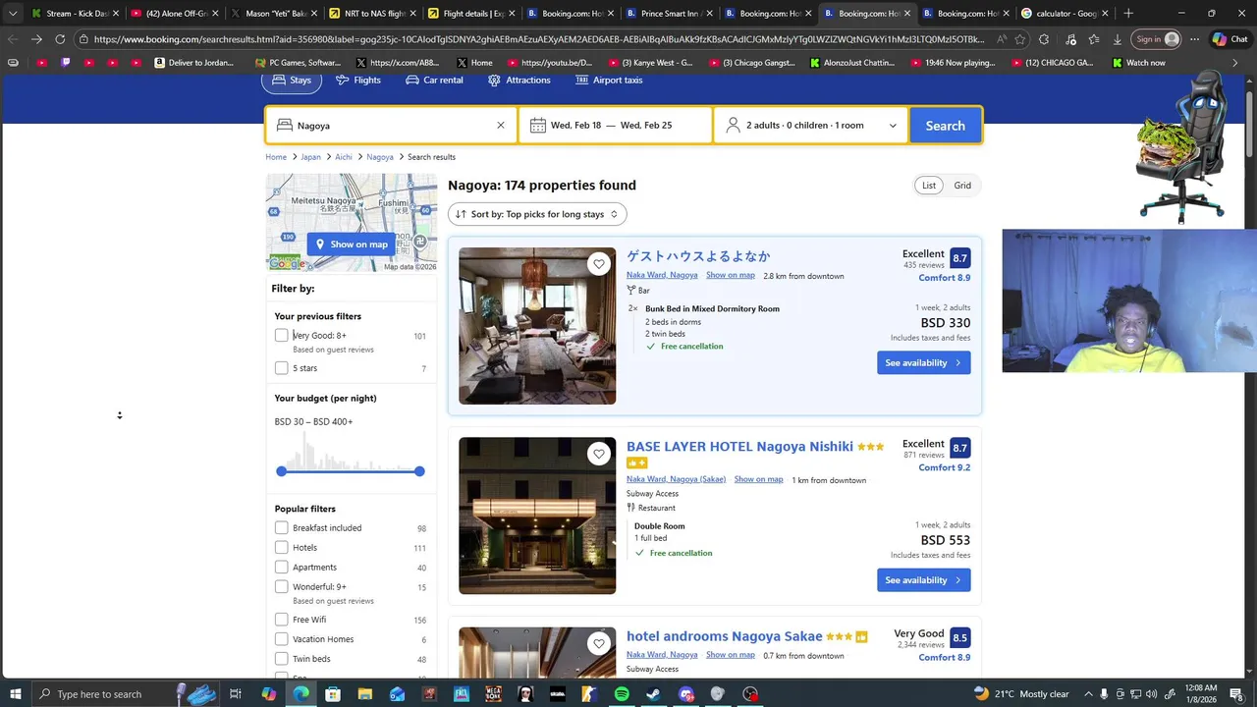Go forward in the browser
This screenshot has height=707, width=1257.
36,39
